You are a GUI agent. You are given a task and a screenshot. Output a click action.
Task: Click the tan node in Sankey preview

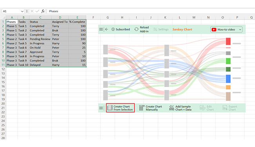tap(228, 96)
